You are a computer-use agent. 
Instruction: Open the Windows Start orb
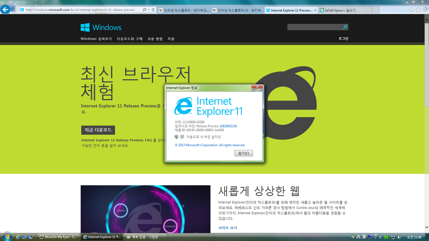pos(7,237)
